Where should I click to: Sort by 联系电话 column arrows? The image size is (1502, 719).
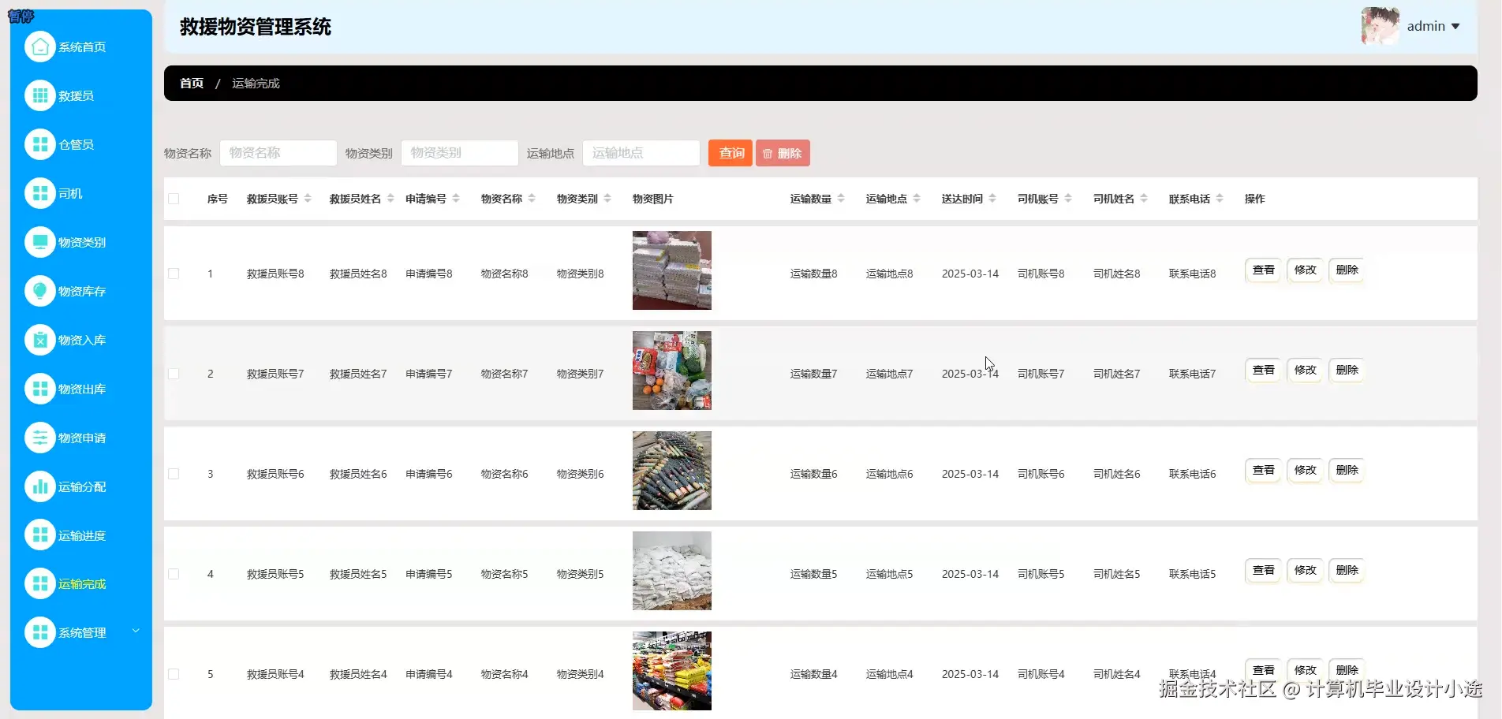[x=1220, y=199]
